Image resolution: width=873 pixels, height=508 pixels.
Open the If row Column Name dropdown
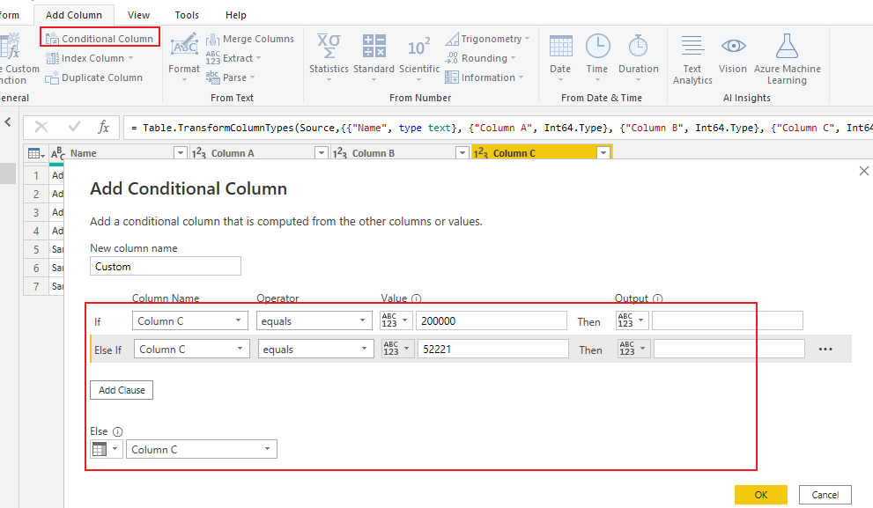[x=190, y=321]
